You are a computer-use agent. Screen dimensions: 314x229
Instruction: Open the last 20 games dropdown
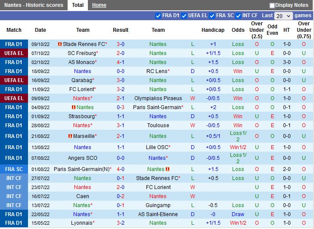(283, 16)
